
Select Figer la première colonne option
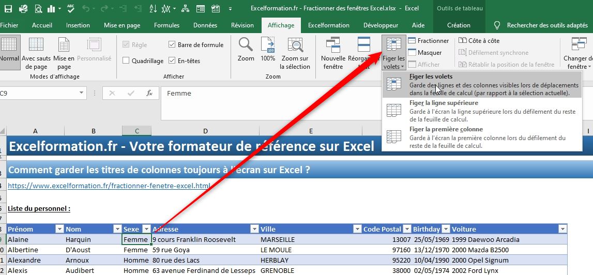tap(482, 137)
